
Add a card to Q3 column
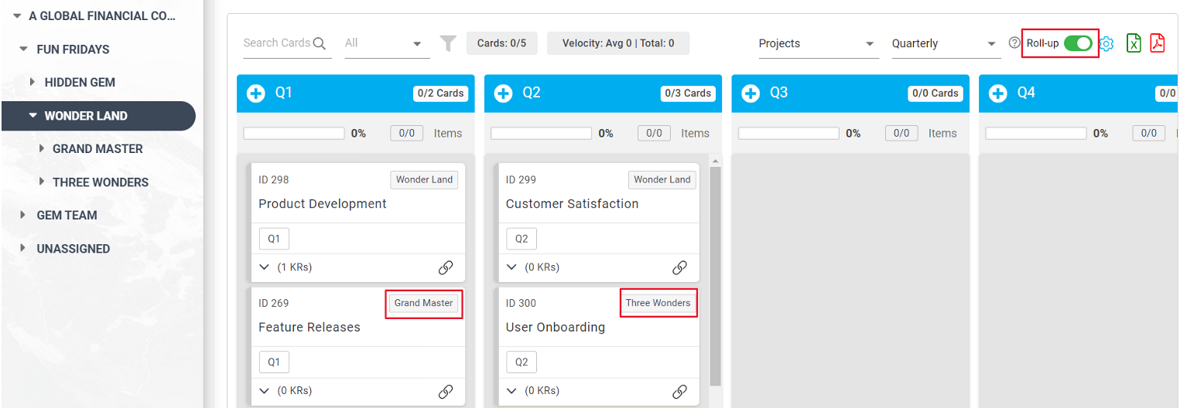pos(751,93)
